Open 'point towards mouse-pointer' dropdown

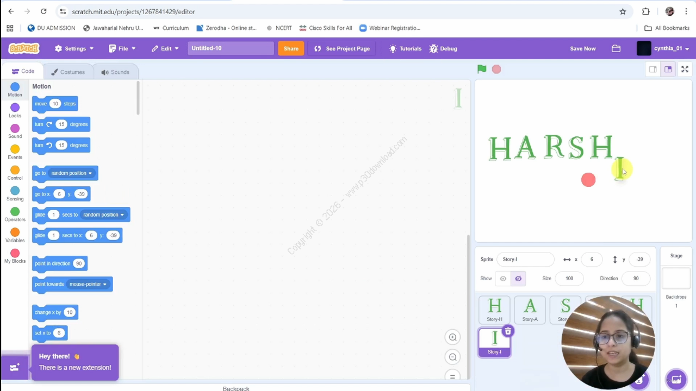[x=88, y=284]
